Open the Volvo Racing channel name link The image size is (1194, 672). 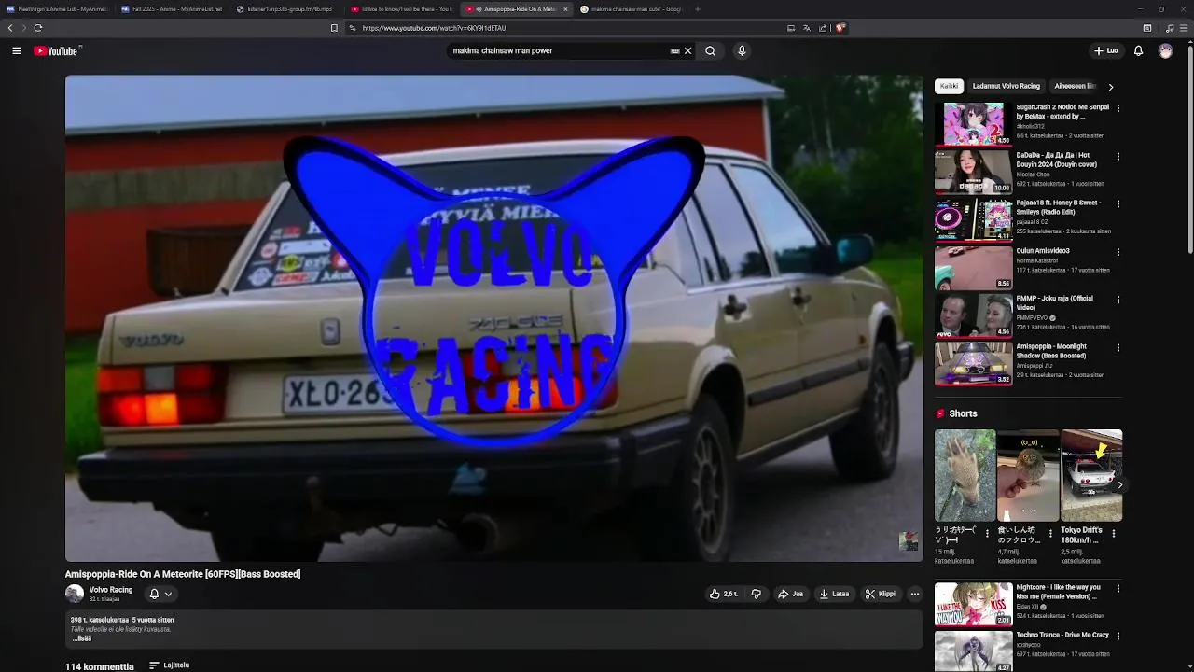pos(111,590)
